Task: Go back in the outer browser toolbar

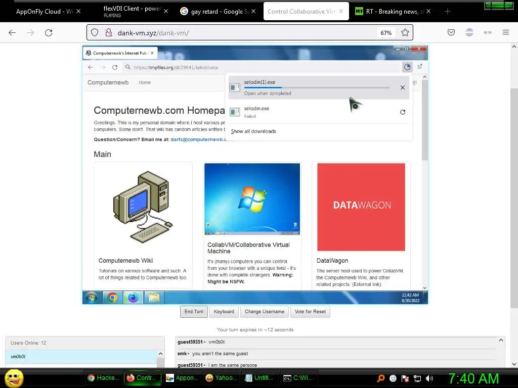Action: 12,33
